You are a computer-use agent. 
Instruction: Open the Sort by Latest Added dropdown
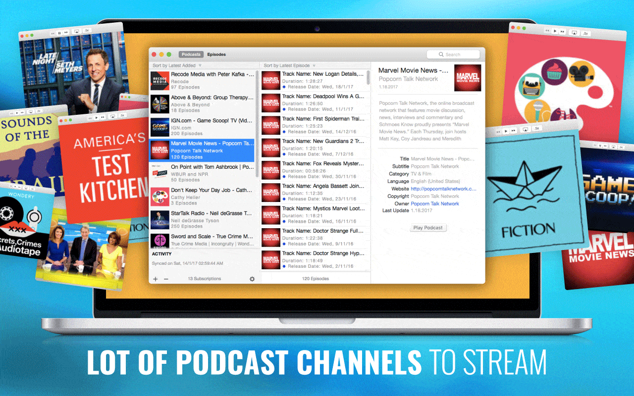coord(177,65)
